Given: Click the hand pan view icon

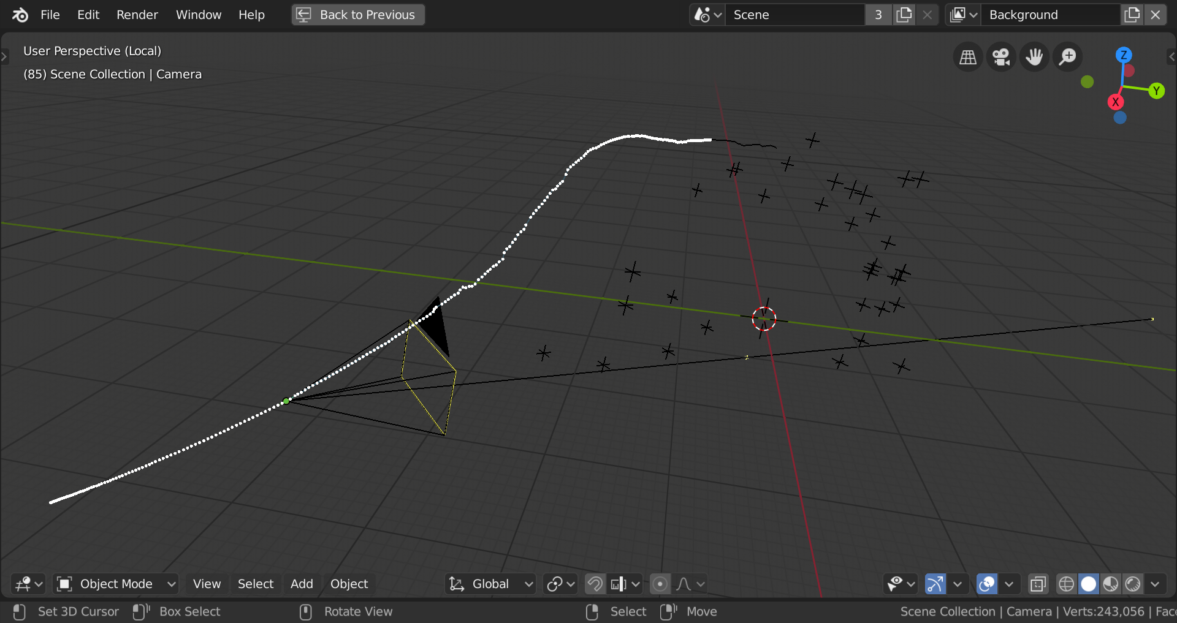Looking at the screenshot, I should [1034, 57].
